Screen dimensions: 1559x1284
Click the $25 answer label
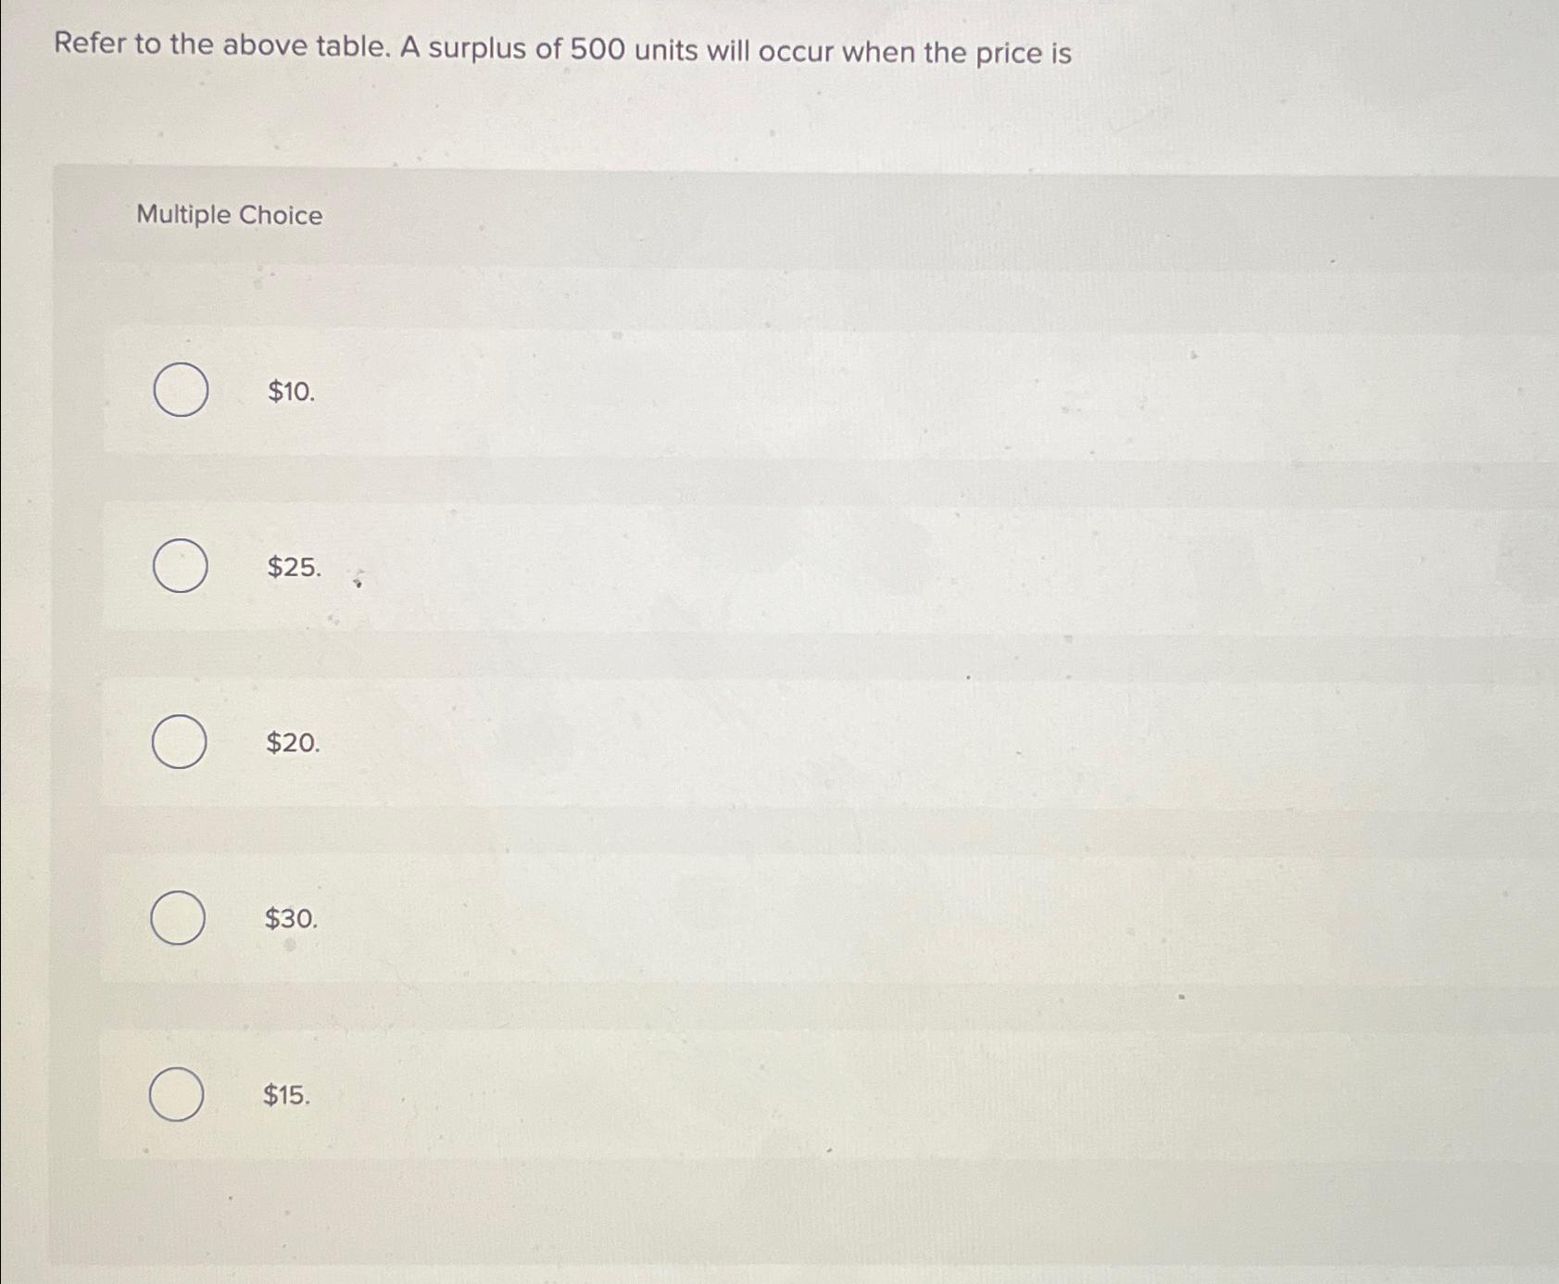[x=292, y=568]
